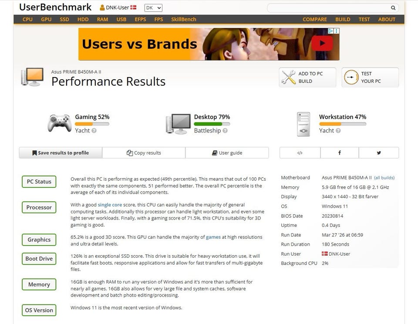Screen dimensions: 418x324
Task: Click the AdChoices icon on banner
Action: point(330,31)
